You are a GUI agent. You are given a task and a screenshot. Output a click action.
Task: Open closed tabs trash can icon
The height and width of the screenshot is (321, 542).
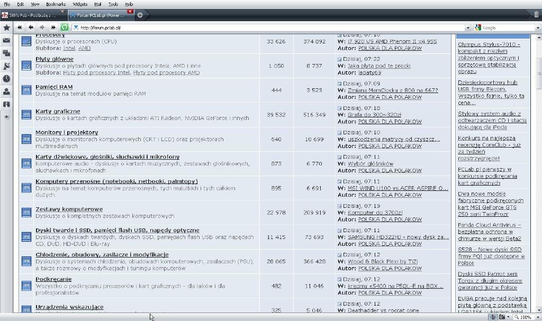536,15
